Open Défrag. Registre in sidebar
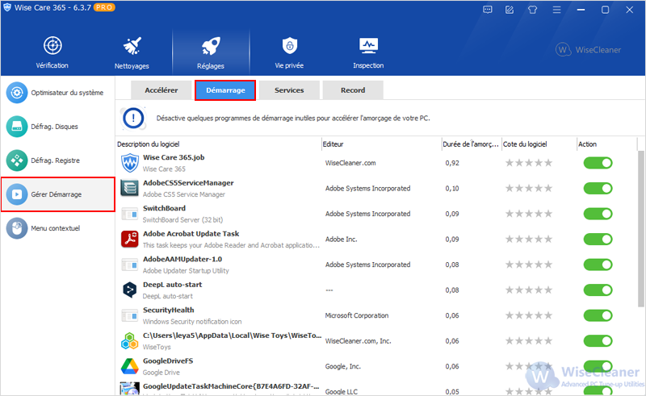This screenshot has width=646, height=396. (57, 160)
